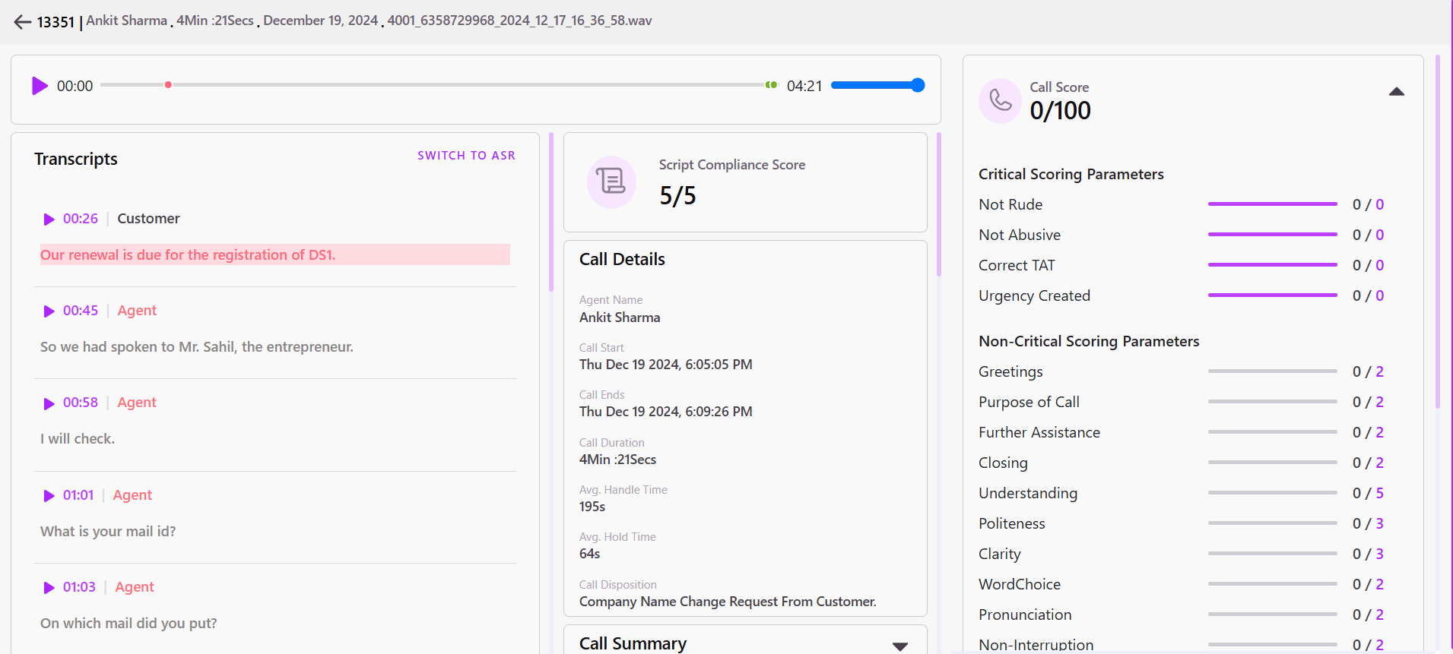This screenshot has height=654, width=1453.
Task: Switch to ASR transcript view
Action: (x=466, y=156)
